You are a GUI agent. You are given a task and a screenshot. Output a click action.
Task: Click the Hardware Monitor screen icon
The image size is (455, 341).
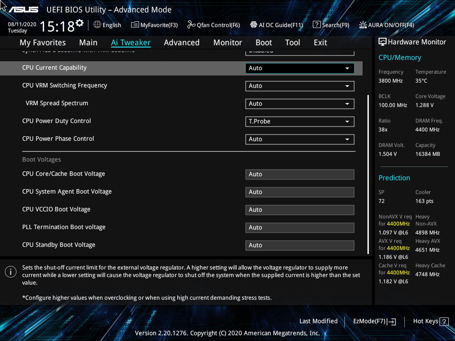coord(383,42)
